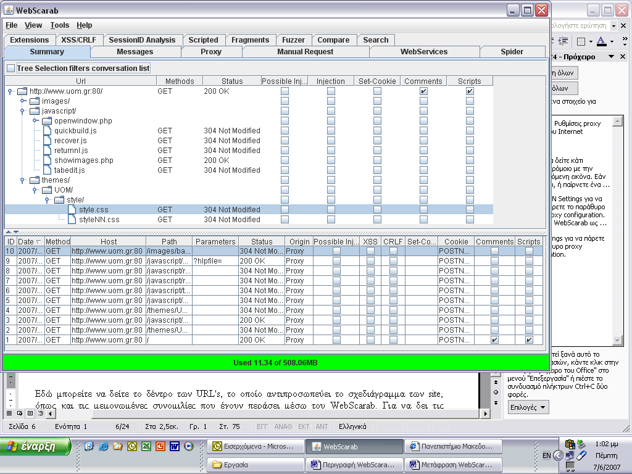632x474 pixels.
Task: Switch to the Messages tab
Action: pyautogui.click(x=135, y=52)
